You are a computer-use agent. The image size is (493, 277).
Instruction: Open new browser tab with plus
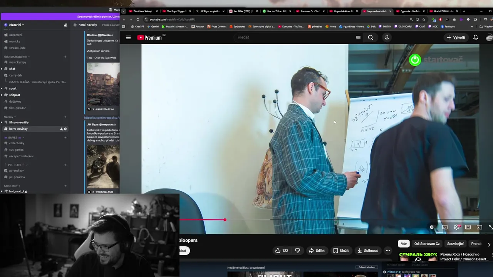pos(464,11)
